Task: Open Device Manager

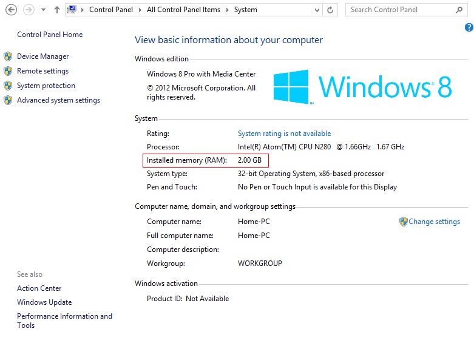Action: tap(42, 56)
